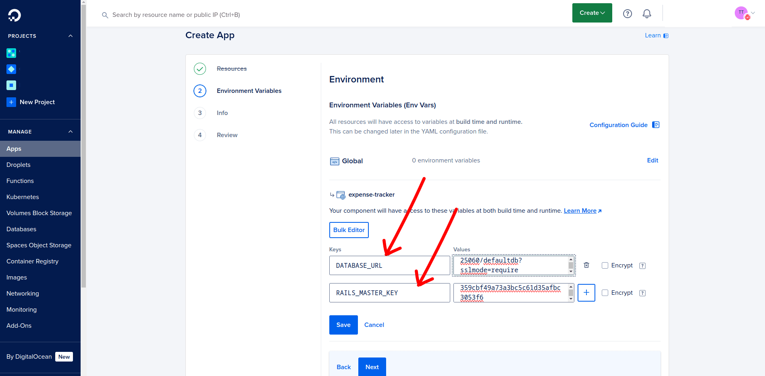The width and height of the screenshot is (765, 376).
Task: Click the help question-mark icon in top bar
Action: (x=627, y=13)
